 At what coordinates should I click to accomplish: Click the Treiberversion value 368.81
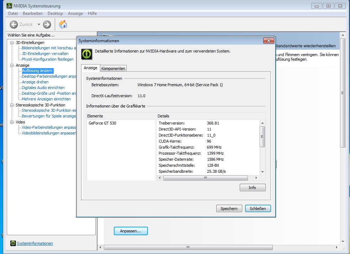pyautogui.click(x=213, y=123)
